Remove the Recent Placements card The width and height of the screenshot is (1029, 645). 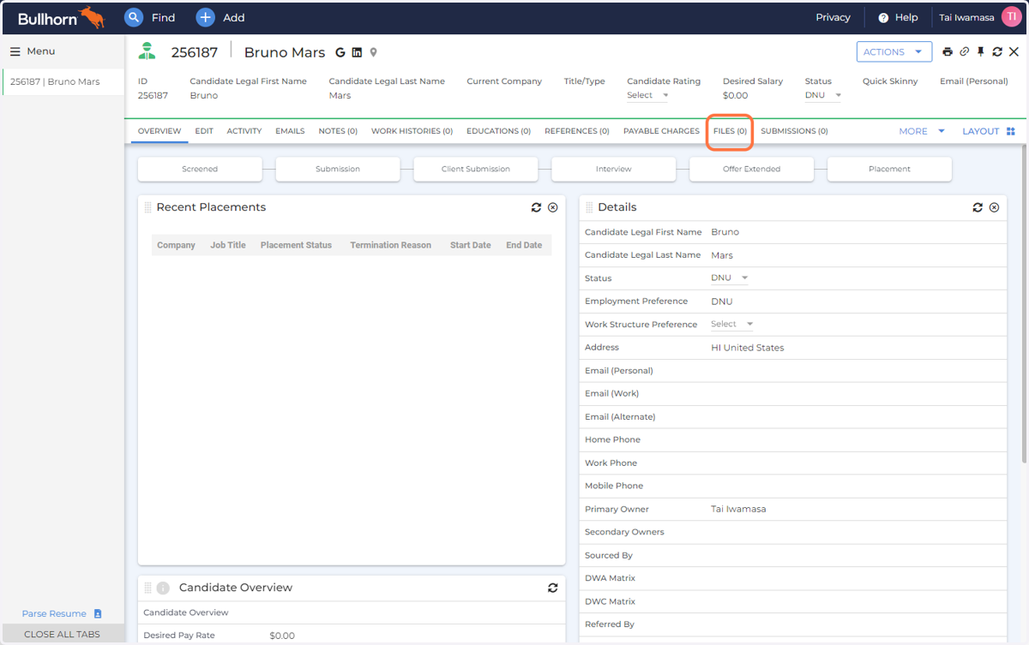pyautogui.click(x=553, y=207)
